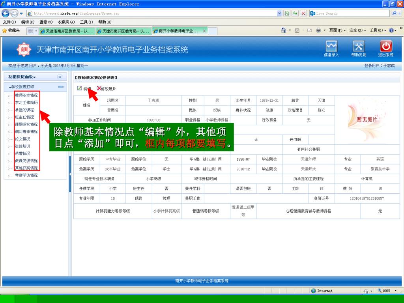This screenshot has height=303, width=404.
Task: Click the red stop loading icon
Action: pos(303,13)
